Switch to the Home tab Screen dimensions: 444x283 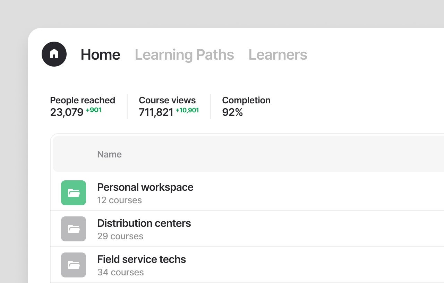[101, 55]
